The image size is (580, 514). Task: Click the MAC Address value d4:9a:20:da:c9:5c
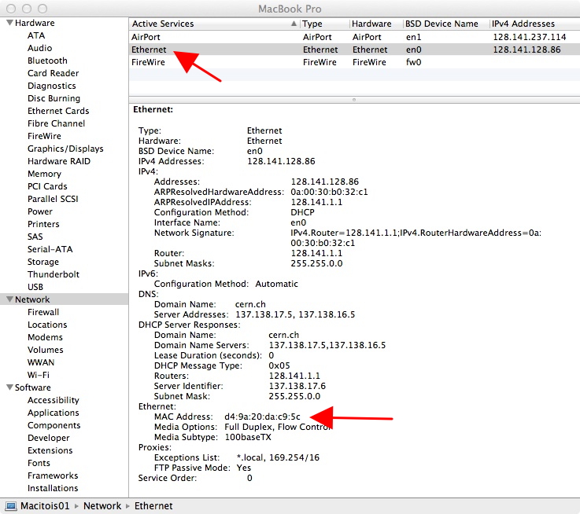point(262,417)
